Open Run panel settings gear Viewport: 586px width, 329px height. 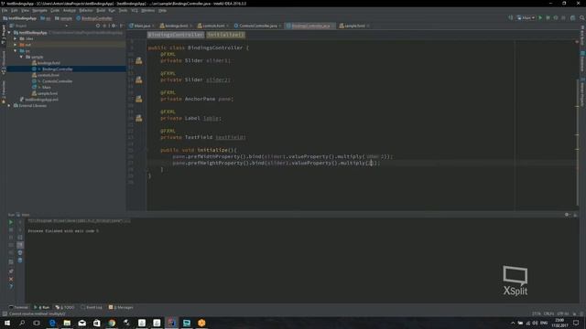(568, 215)
